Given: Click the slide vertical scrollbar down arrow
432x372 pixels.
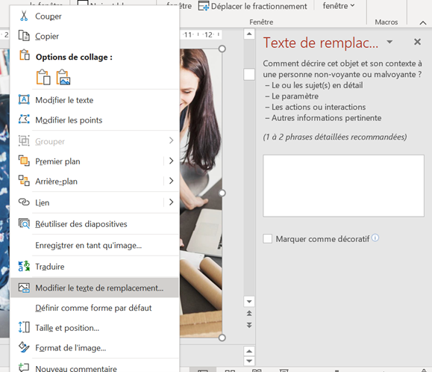Looking at the screenshot, I should [x=249, y=301].
